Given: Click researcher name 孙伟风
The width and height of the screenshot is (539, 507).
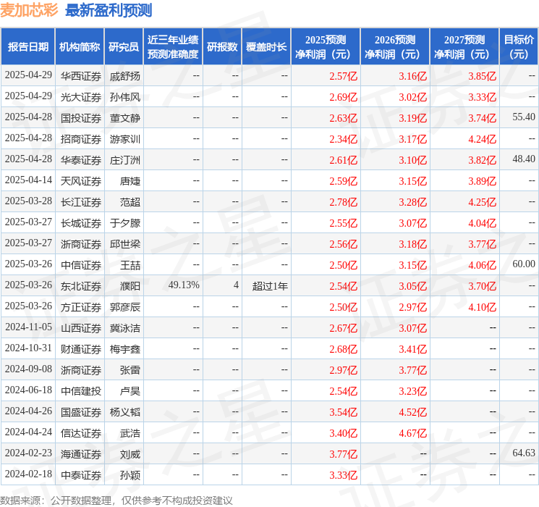Looking at the screenshot, I should [x=125, y=97].
